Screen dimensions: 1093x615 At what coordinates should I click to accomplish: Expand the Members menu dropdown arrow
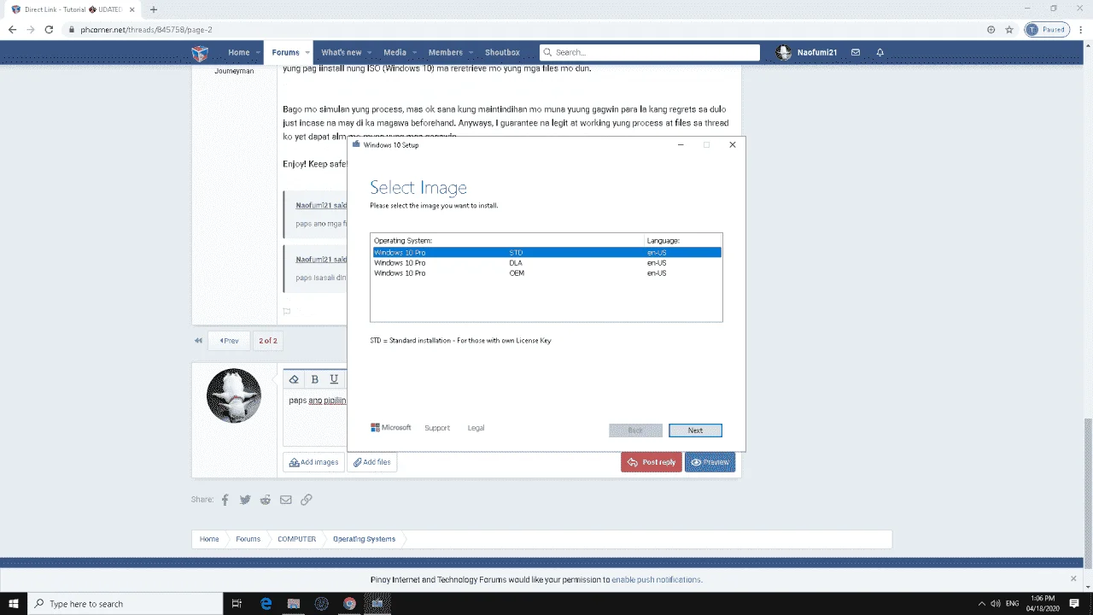point(471,53)
